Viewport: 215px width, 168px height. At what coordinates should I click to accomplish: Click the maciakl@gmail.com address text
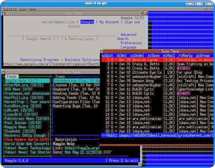pos(58,22)
